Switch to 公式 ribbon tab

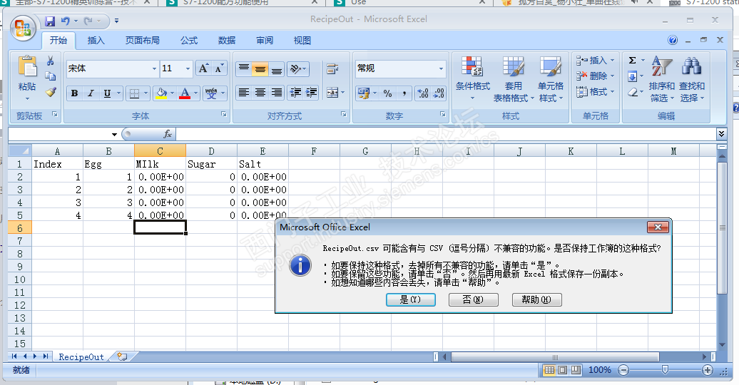coord(189,41)
